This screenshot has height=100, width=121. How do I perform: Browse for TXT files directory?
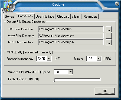pos(109,29)
